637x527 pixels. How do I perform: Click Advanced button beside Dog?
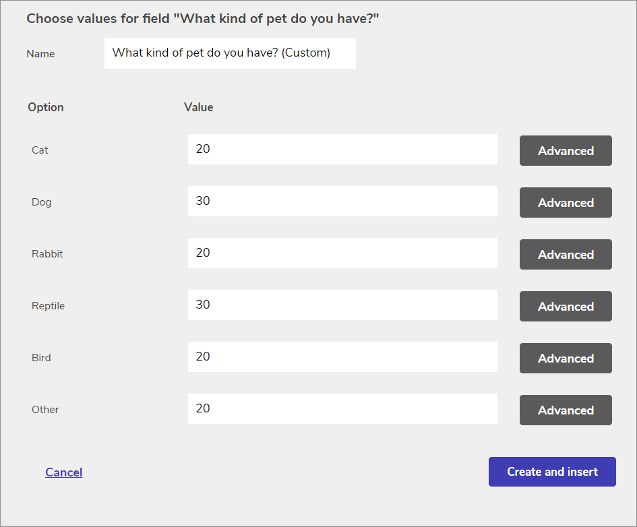tap(566, 203)
